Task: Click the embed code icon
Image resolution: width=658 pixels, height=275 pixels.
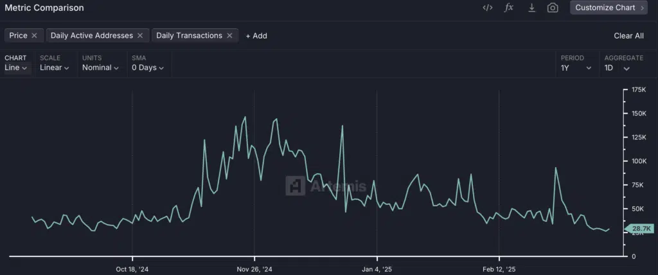Action: tap(487, 8)
